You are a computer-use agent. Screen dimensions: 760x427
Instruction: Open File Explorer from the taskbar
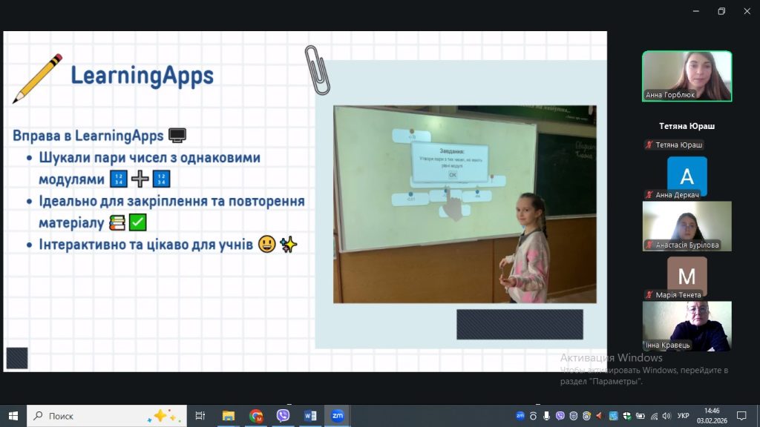(x=229, y=416)
